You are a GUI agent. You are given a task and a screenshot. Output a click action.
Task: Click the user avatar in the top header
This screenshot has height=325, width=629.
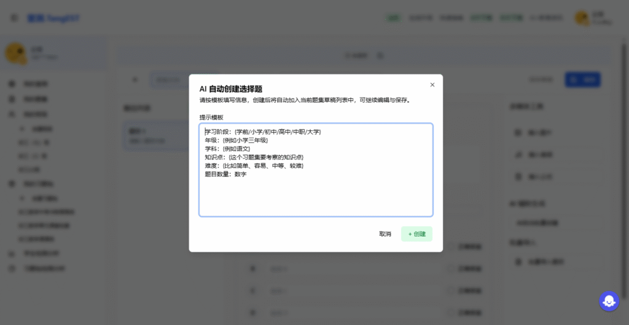[581, 18]
